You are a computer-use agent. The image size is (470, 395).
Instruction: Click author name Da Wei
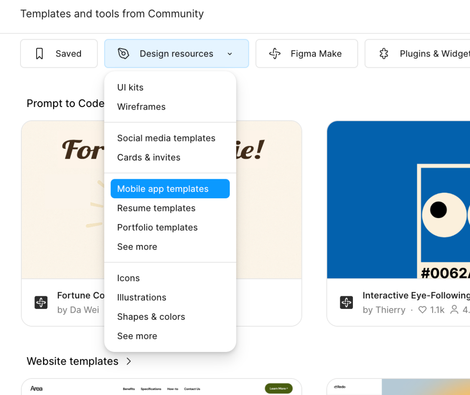tap(84, 310)
